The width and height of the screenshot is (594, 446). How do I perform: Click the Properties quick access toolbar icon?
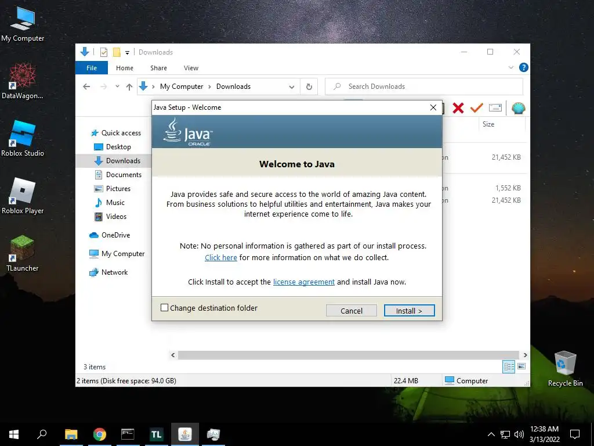(x=103, y=52)
